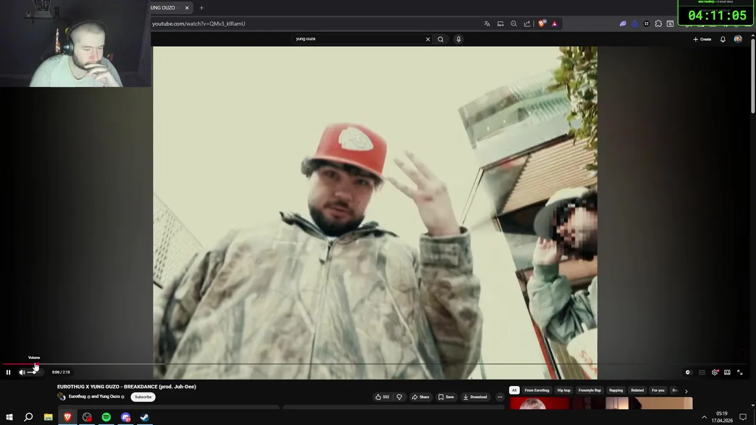
Task: Click the share page icon in address bar
Action: click(x=527, y=24)
